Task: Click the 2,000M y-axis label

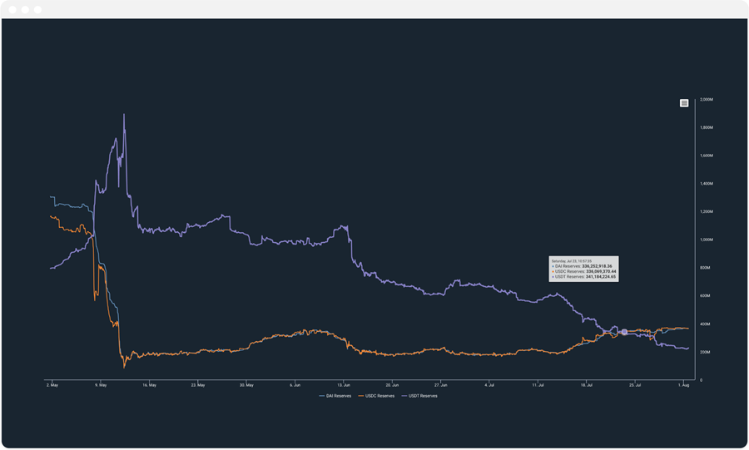Action: coord(707,100)
